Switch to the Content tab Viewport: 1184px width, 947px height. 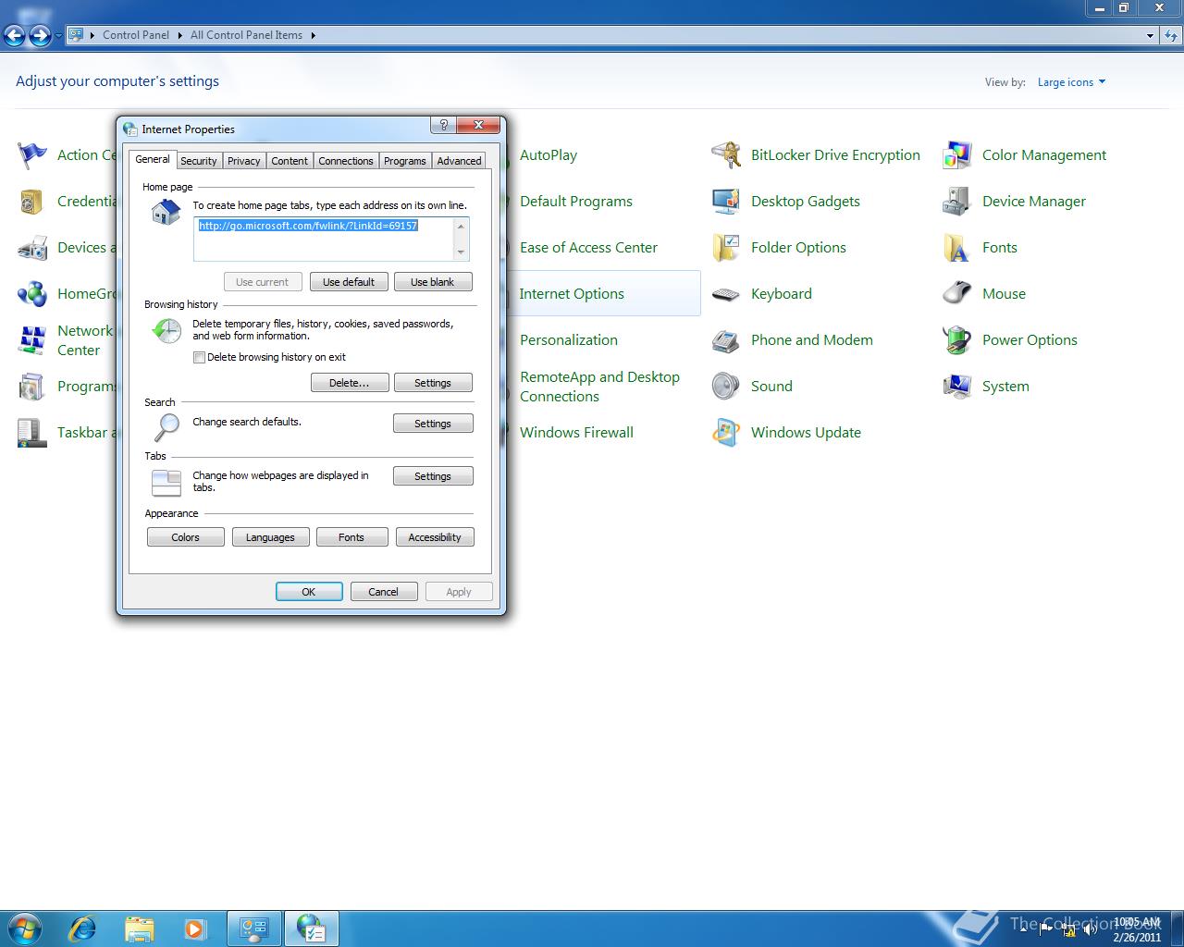pos(290,161)
